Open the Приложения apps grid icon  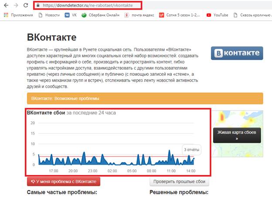(x=6, y=15)
